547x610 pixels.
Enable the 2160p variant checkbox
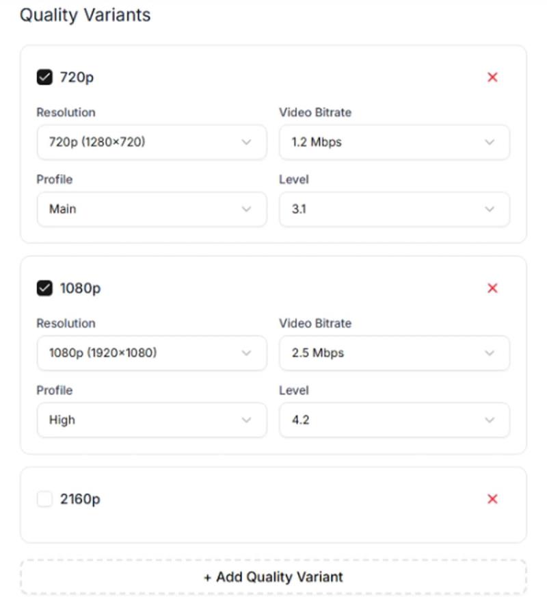[44, 498]
